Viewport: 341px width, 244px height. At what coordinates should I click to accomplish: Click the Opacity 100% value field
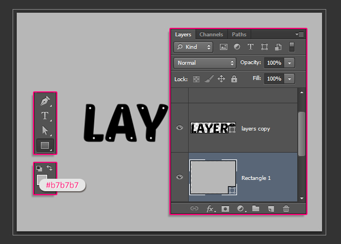coord(274,63)
